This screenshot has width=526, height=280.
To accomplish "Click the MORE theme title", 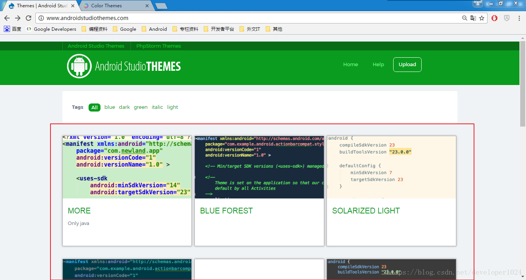I will (x=79, y=211).
